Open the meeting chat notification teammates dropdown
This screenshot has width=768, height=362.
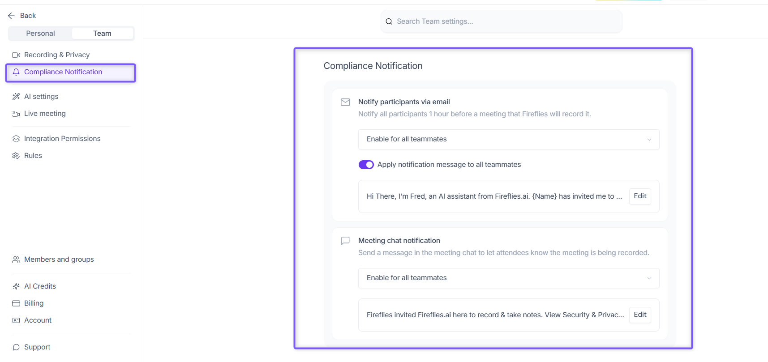(509, 278)
